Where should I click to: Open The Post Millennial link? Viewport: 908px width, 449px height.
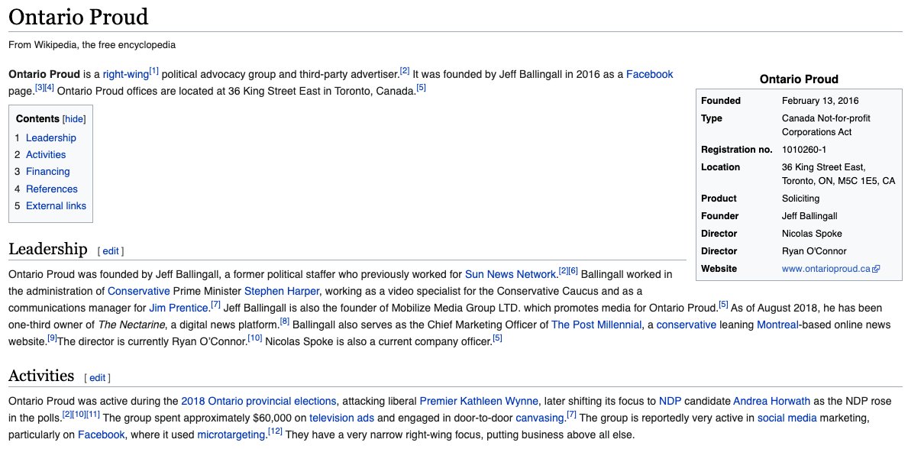(596, 325)
